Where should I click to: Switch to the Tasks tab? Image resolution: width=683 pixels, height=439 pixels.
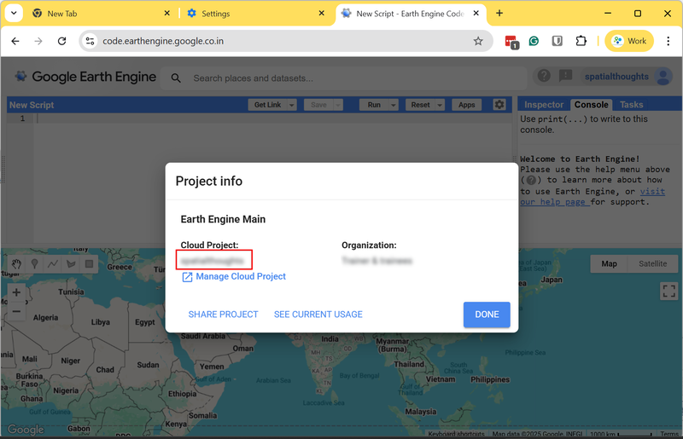tap(631, 105)
